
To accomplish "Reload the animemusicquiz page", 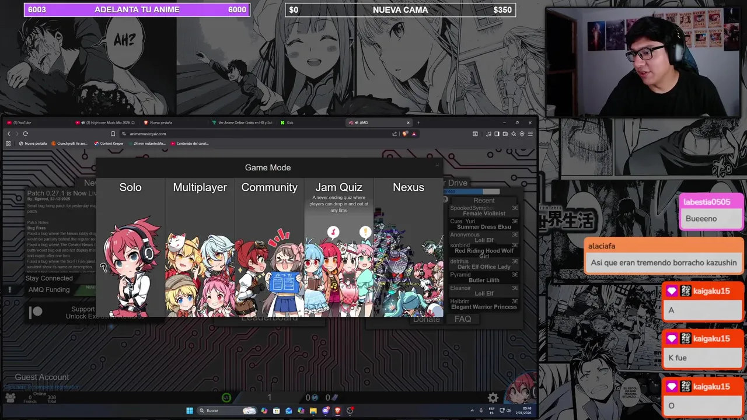I will tap(25, 134).
